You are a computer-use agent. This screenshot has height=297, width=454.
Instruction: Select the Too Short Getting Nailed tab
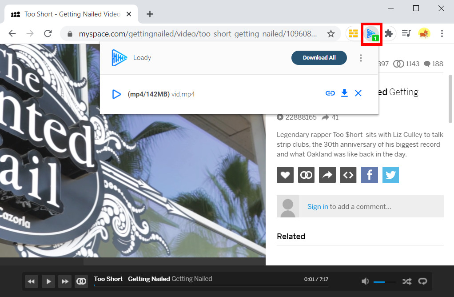(67, 14)
